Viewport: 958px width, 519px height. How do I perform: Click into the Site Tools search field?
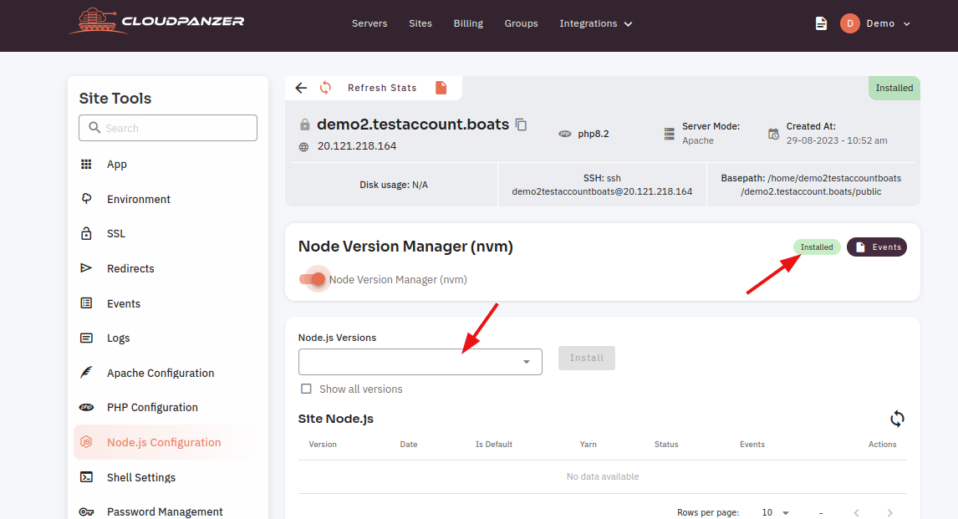pyautogui.click(x=168, y=128)
